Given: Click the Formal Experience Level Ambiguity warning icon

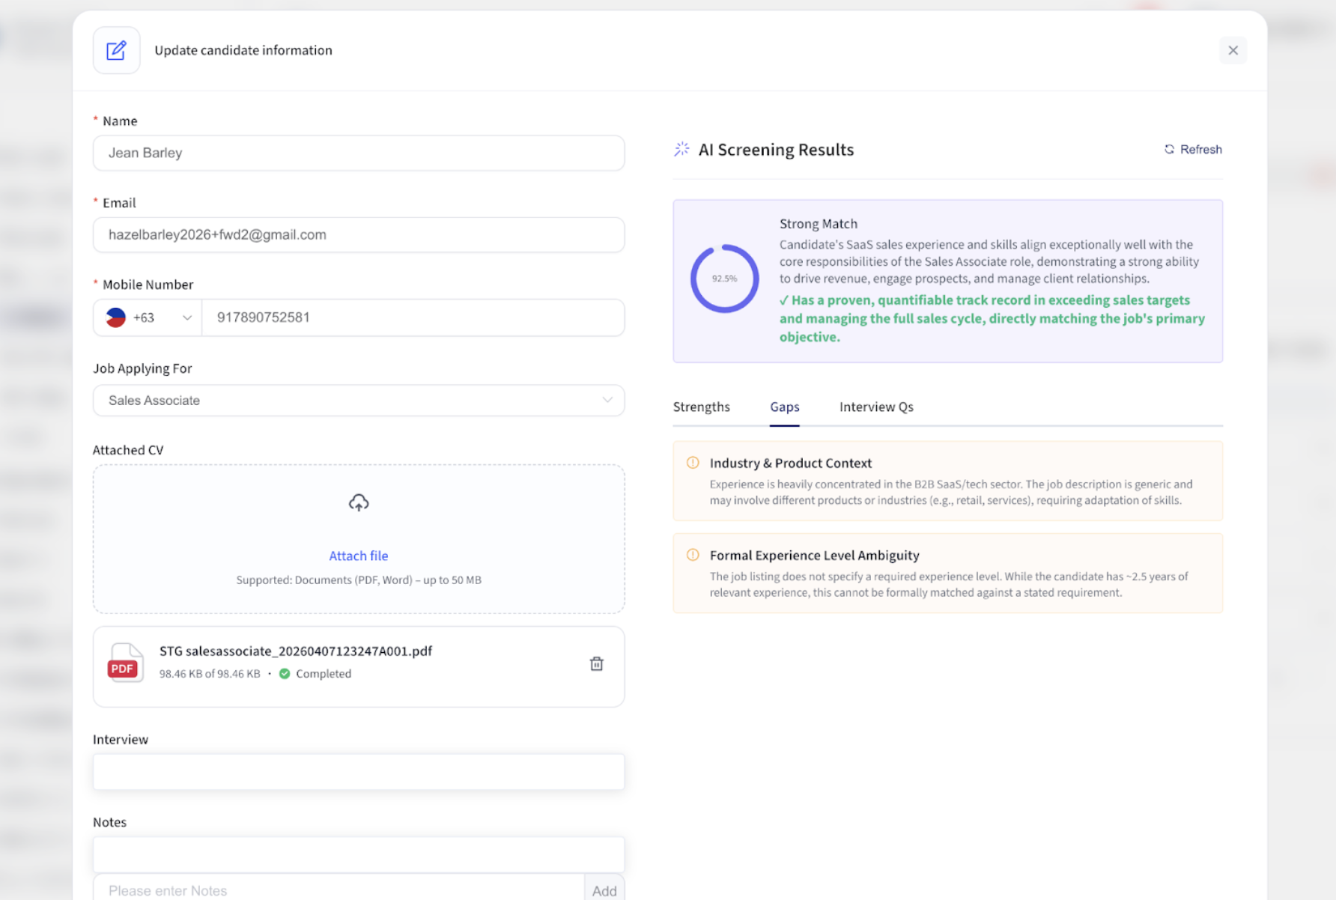Looking at the screenshot, I should (x=693, y=555).
